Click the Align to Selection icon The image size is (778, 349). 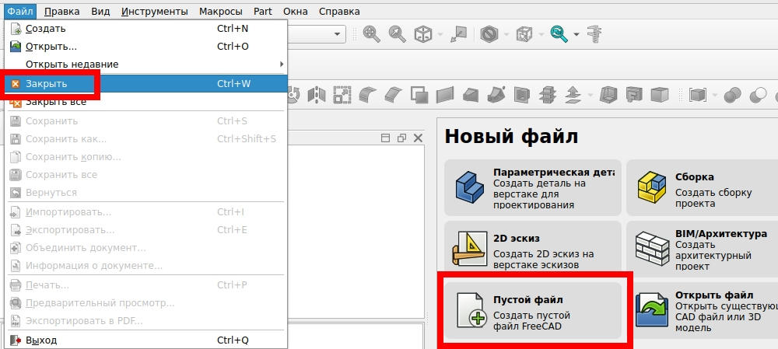point(458,34)
